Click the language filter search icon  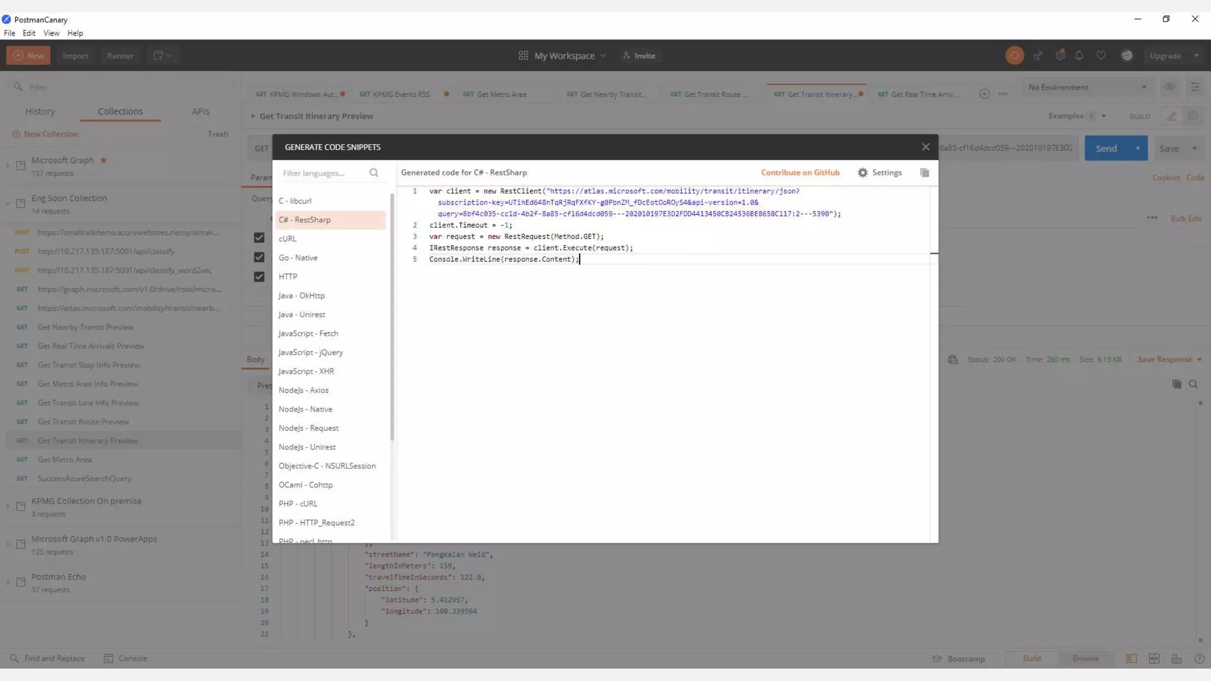pyautogui.click(x=374, y=173)
